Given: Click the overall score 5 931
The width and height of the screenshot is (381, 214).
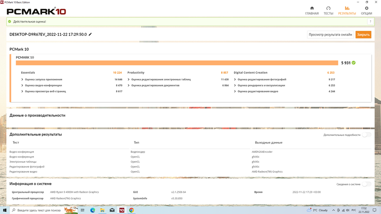Looking at the screenshot, I should pyautogui.click(x=346, y=63).
